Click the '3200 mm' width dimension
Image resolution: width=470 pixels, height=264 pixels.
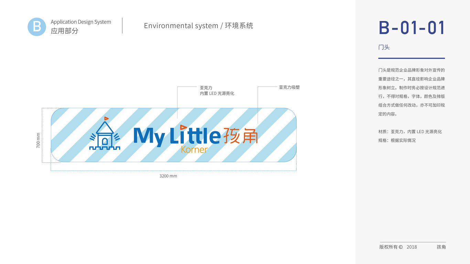point(168,176)
